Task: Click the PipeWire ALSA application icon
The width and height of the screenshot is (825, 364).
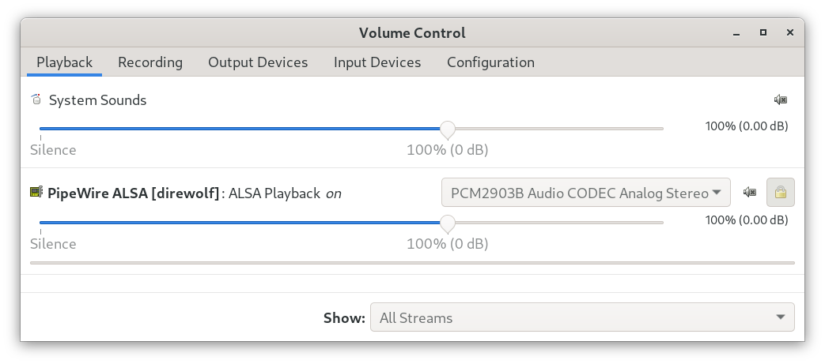Action: 36,192
